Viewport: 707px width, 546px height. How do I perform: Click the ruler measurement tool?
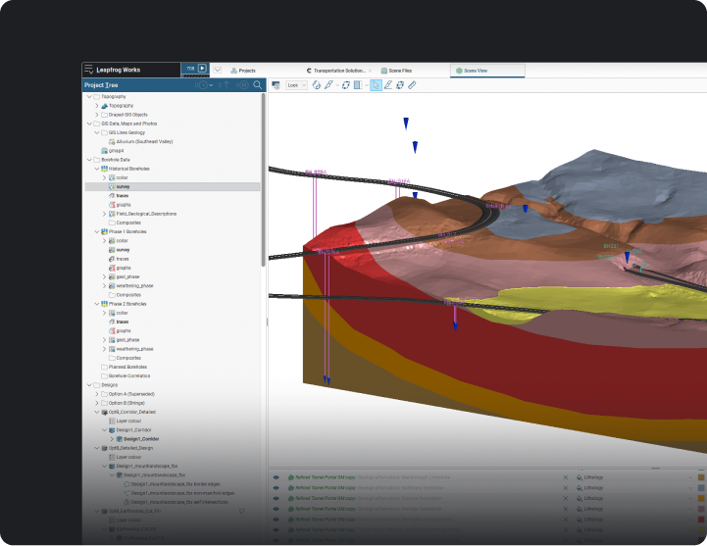pyautogui.click(x=412, y=85)
